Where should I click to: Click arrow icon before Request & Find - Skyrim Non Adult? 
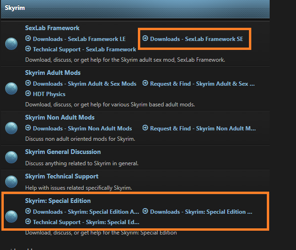click(x=145, y=128)
